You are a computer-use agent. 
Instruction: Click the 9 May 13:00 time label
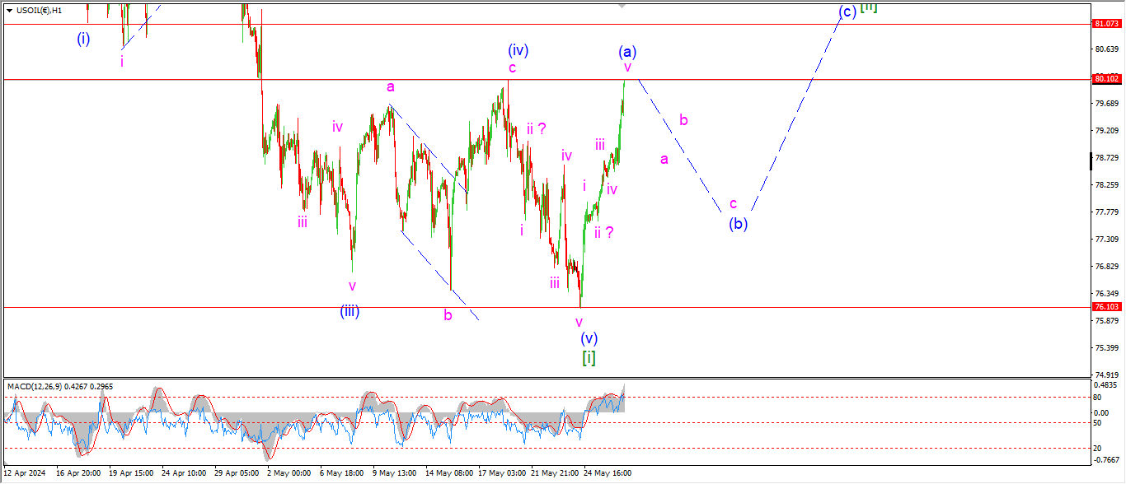(393, 473)
